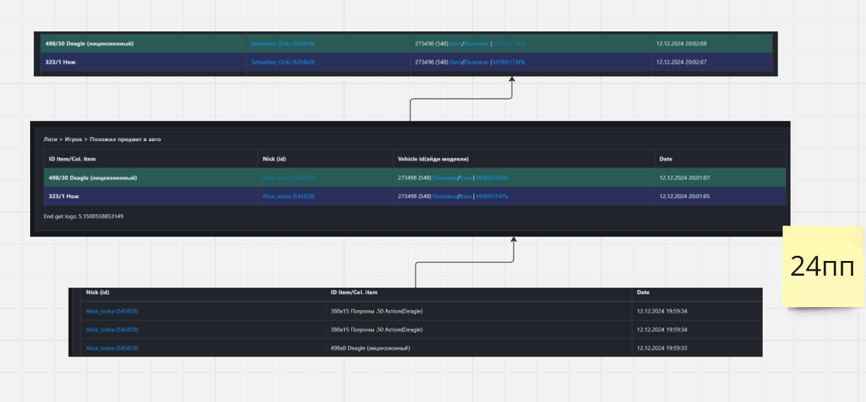Viewport: 866px width, 402px height.
Task: Click Взял link in the 20:02:08 row
Action: 456,44
